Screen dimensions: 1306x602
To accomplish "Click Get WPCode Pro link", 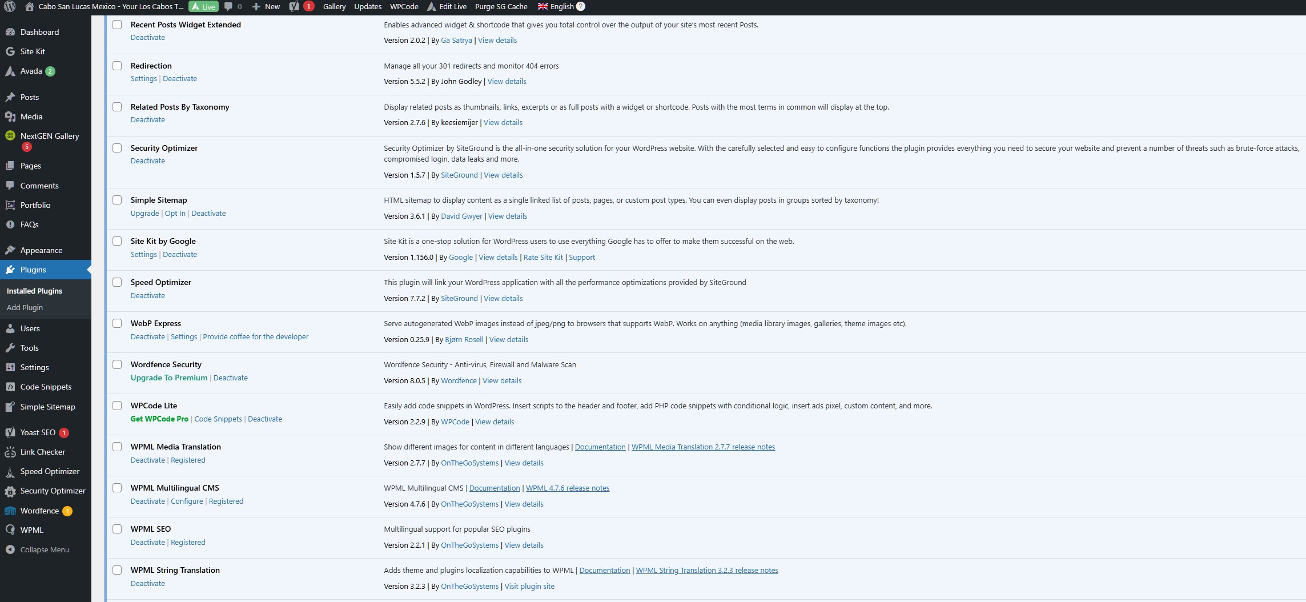I will 159,419.
